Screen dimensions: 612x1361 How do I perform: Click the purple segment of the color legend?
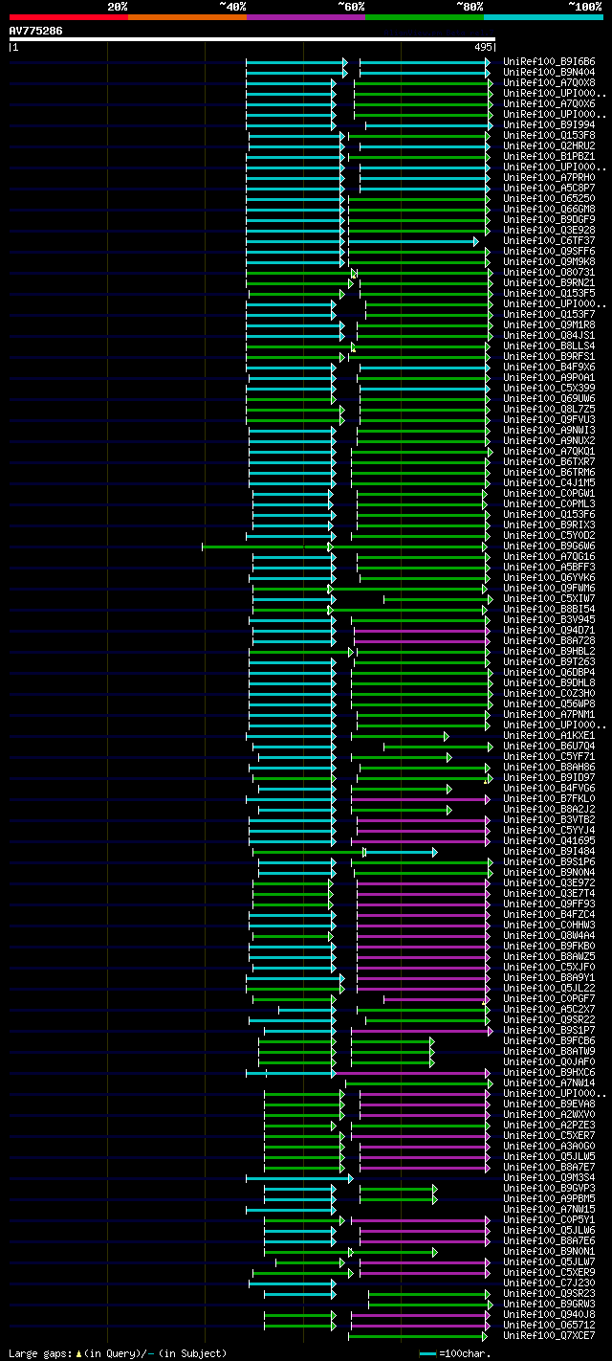click(306, 17)
